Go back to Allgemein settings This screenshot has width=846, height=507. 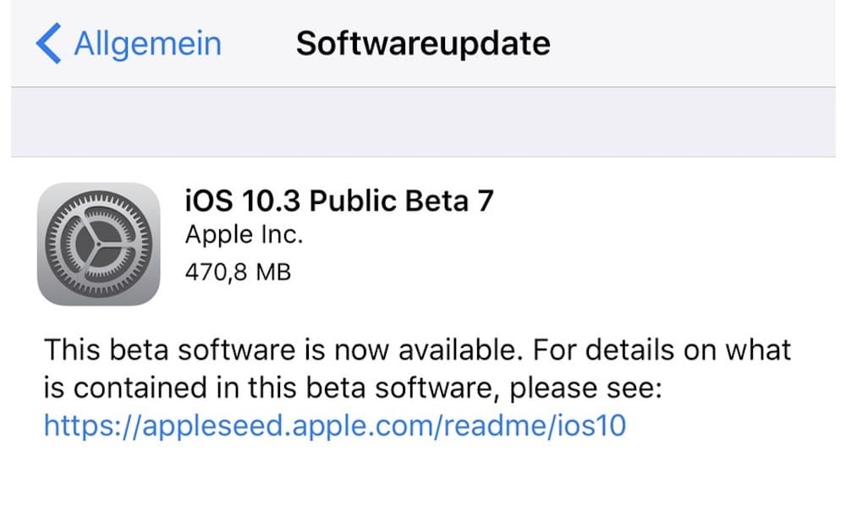coord(129,43)
